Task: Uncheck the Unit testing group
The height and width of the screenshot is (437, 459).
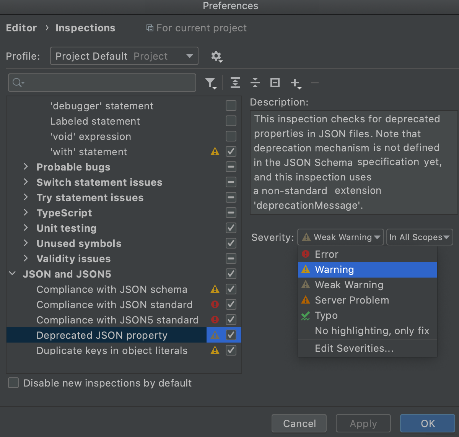Action: (231, 228)
